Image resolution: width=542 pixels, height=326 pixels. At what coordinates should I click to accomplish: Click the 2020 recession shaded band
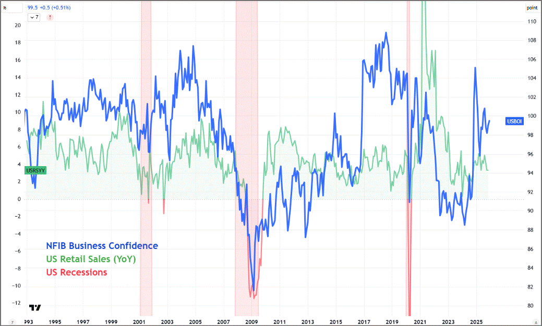coord(408,159)
